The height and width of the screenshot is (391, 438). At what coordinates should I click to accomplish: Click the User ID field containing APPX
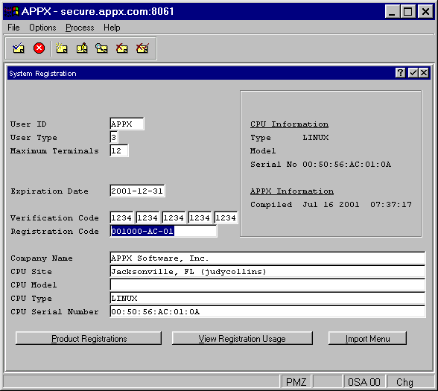coord(127,124)
